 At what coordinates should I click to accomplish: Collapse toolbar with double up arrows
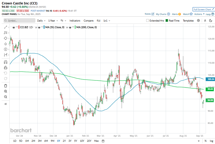205,20
